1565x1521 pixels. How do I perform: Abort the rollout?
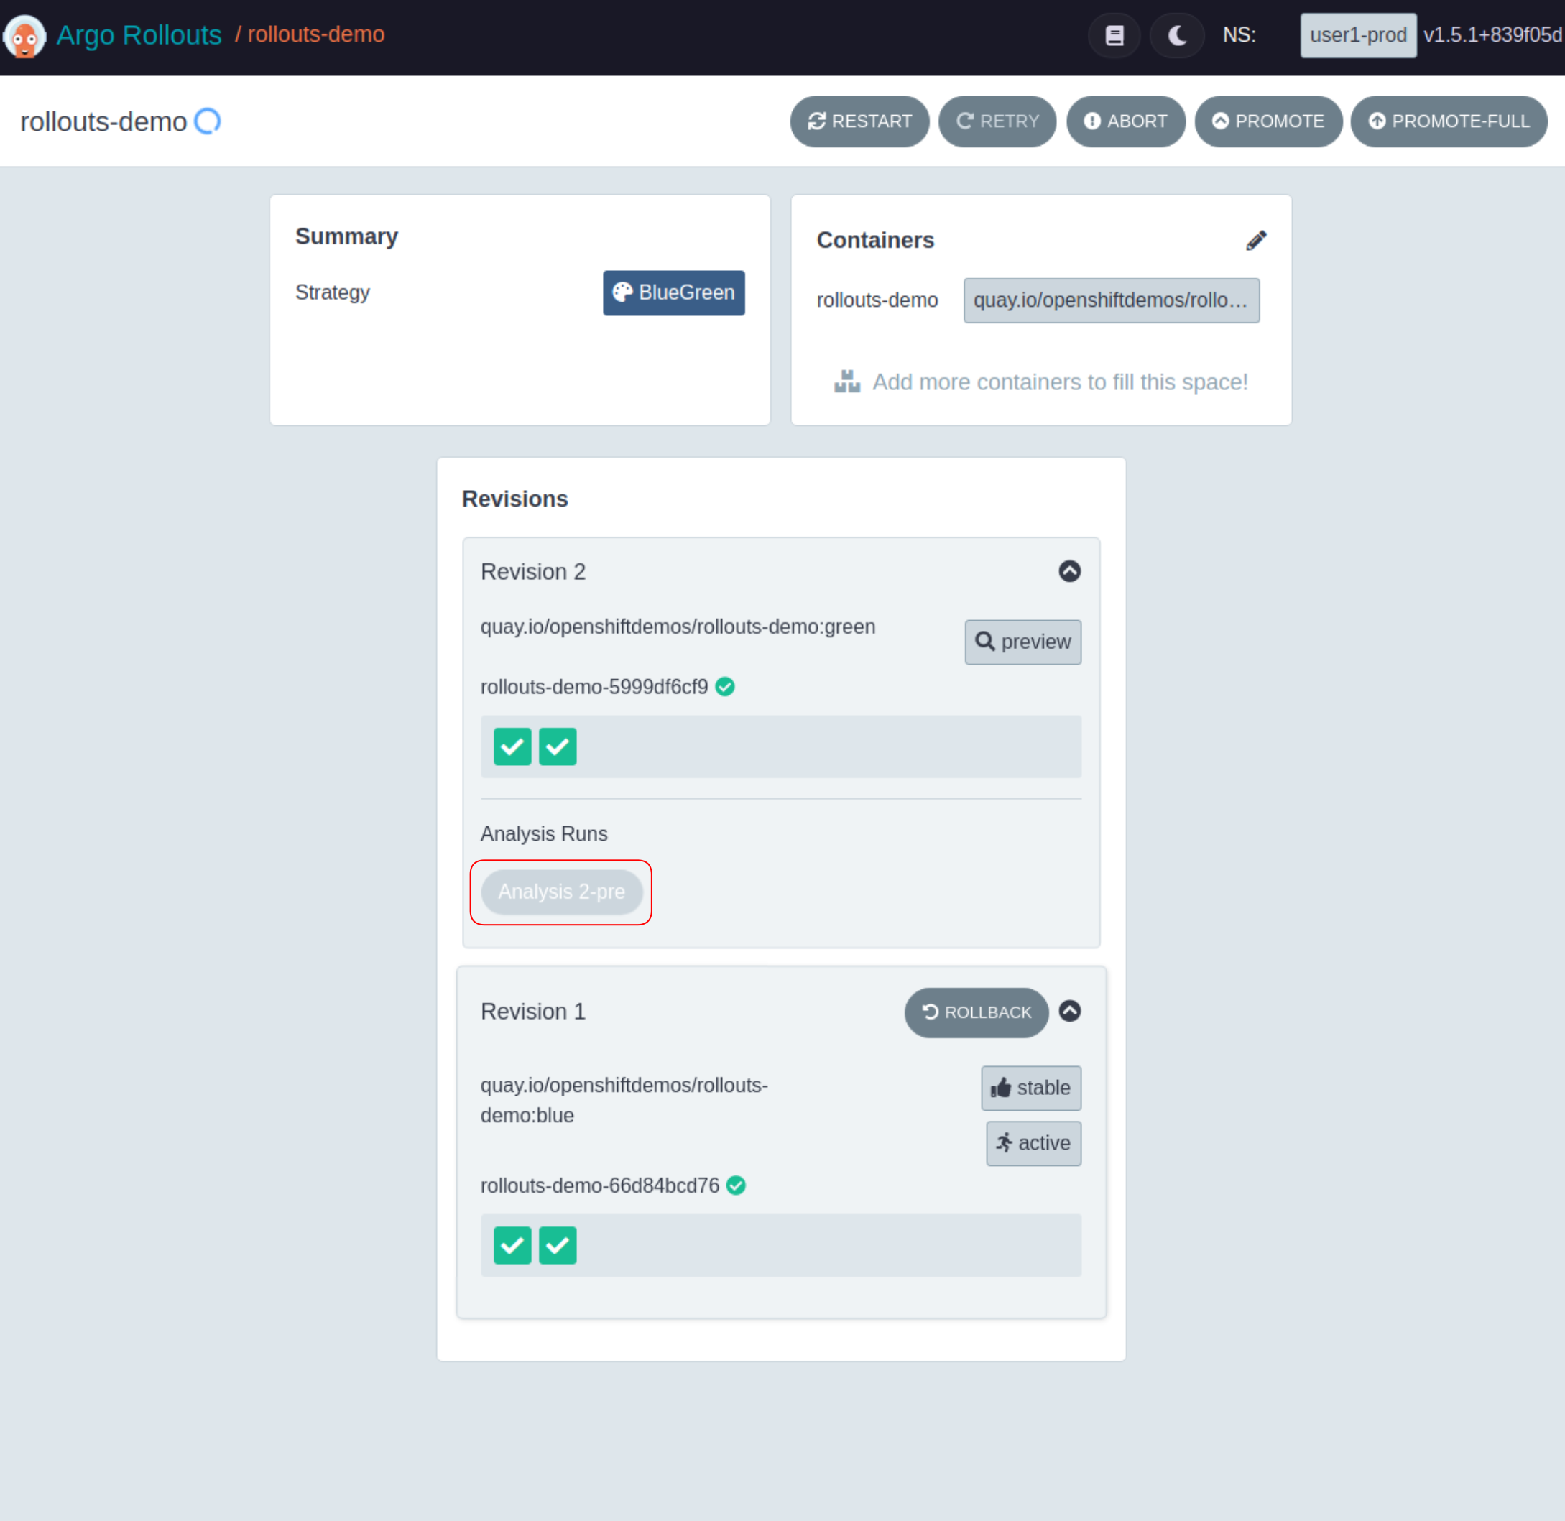(x=1126, y=121)
